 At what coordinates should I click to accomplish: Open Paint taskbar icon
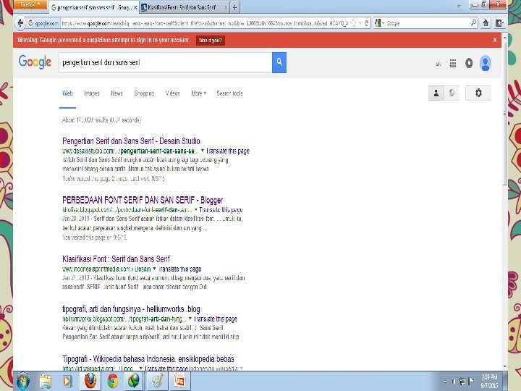coord(158,381)
